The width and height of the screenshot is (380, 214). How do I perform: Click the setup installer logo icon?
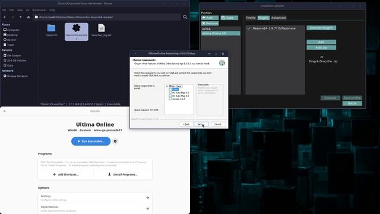pyautogui.click(x=221, y=62)
